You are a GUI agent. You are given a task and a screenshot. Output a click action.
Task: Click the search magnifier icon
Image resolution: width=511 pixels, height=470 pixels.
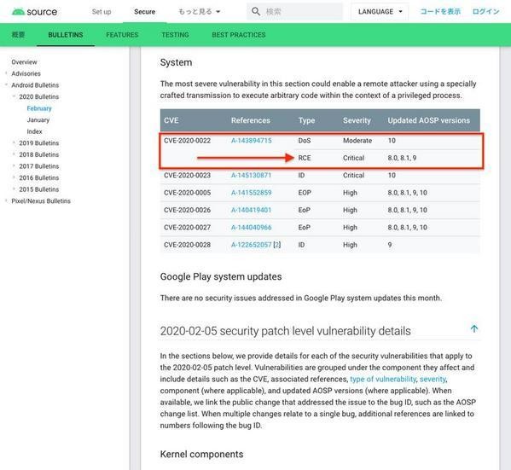[256, 11]
